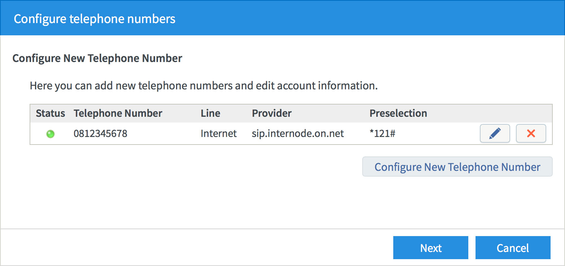Image resolution: width=565 pixels, height=266 pixels.
Task: Click the Status column header
Action: (50, 113)
